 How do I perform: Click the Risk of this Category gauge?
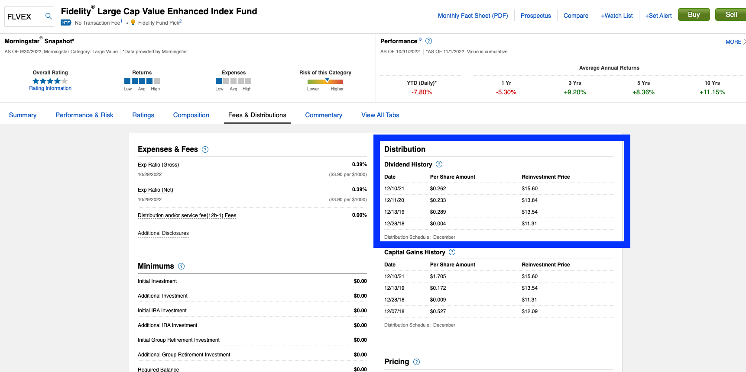tap(325, 81)
